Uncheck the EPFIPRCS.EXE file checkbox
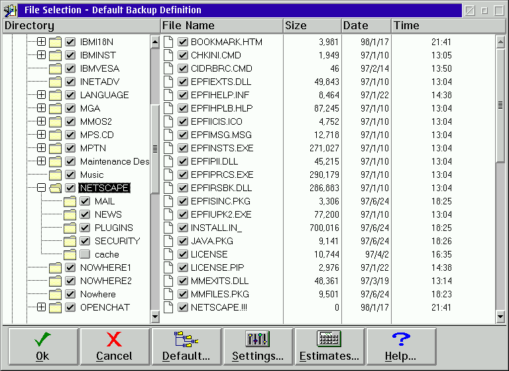Viewport: 509px width, 371px height. [183, 175]
